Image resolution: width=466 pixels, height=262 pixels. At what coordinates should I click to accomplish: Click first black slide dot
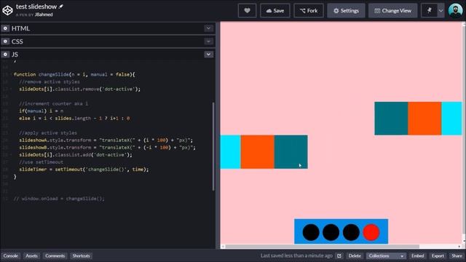311,232
